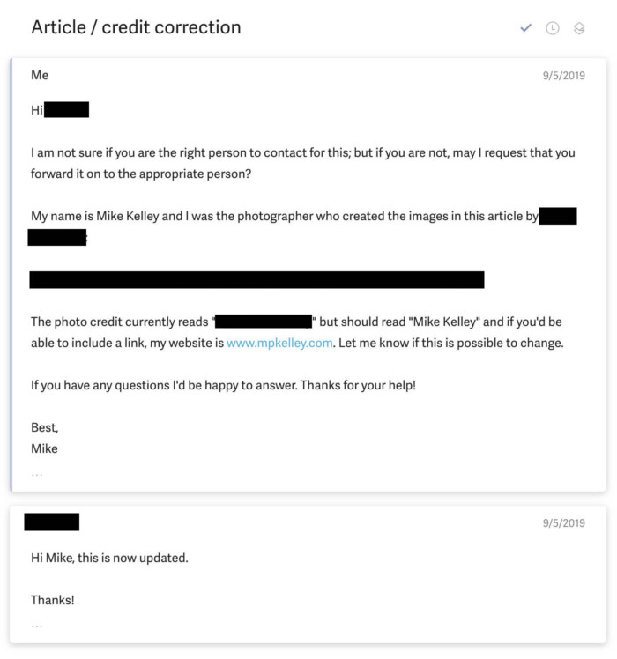Click the 9/5/2019 date on the reply message
Viewport: 617px width, 659px height.
563,522
